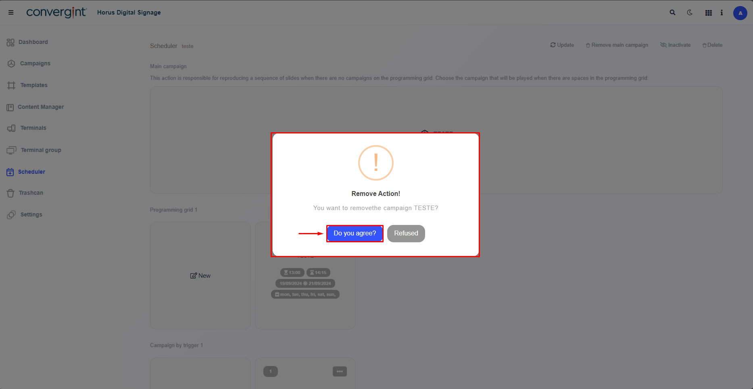Open the user avatar A menu
The image size is (753, 389).
coord(740,13)
